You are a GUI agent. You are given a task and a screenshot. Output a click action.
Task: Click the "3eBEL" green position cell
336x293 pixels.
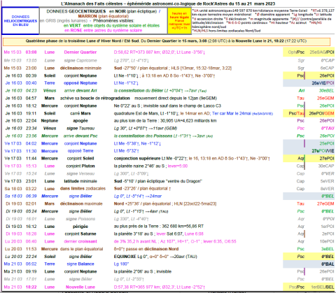(x=328, y=249)
